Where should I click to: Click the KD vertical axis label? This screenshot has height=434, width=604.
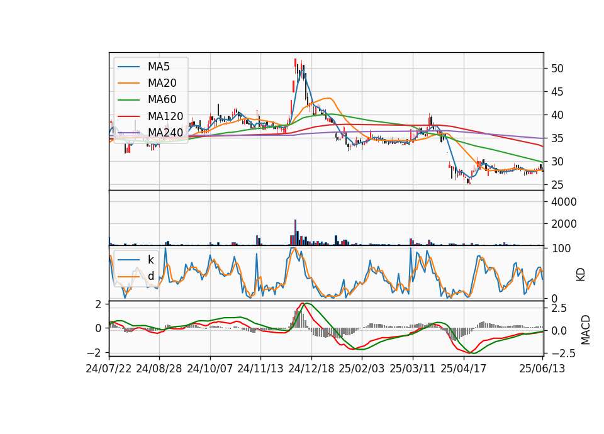[581, 274]
